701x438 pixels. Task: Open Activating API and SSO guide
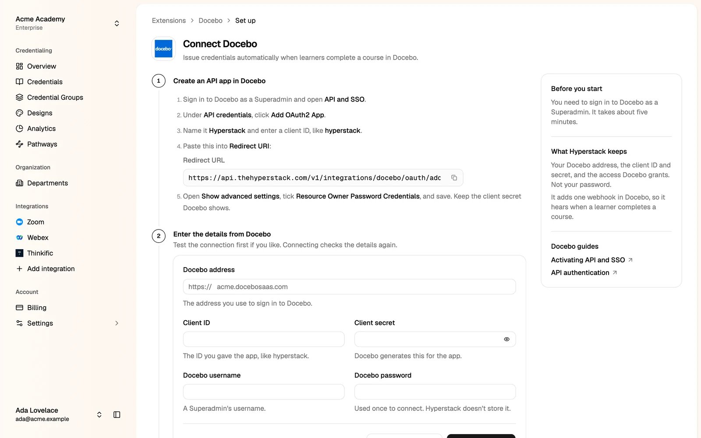click(592, 260)
